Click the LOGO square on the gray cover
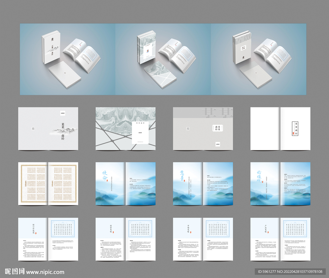 pos(218,144)
